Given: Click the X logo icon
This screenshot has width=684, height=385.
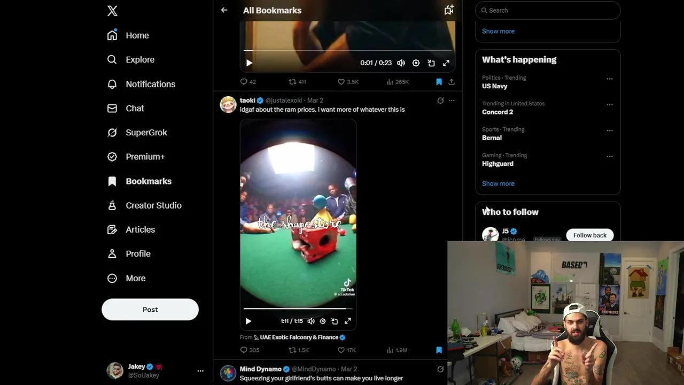Looking at the screenshot, I should [x=112, y=11].
